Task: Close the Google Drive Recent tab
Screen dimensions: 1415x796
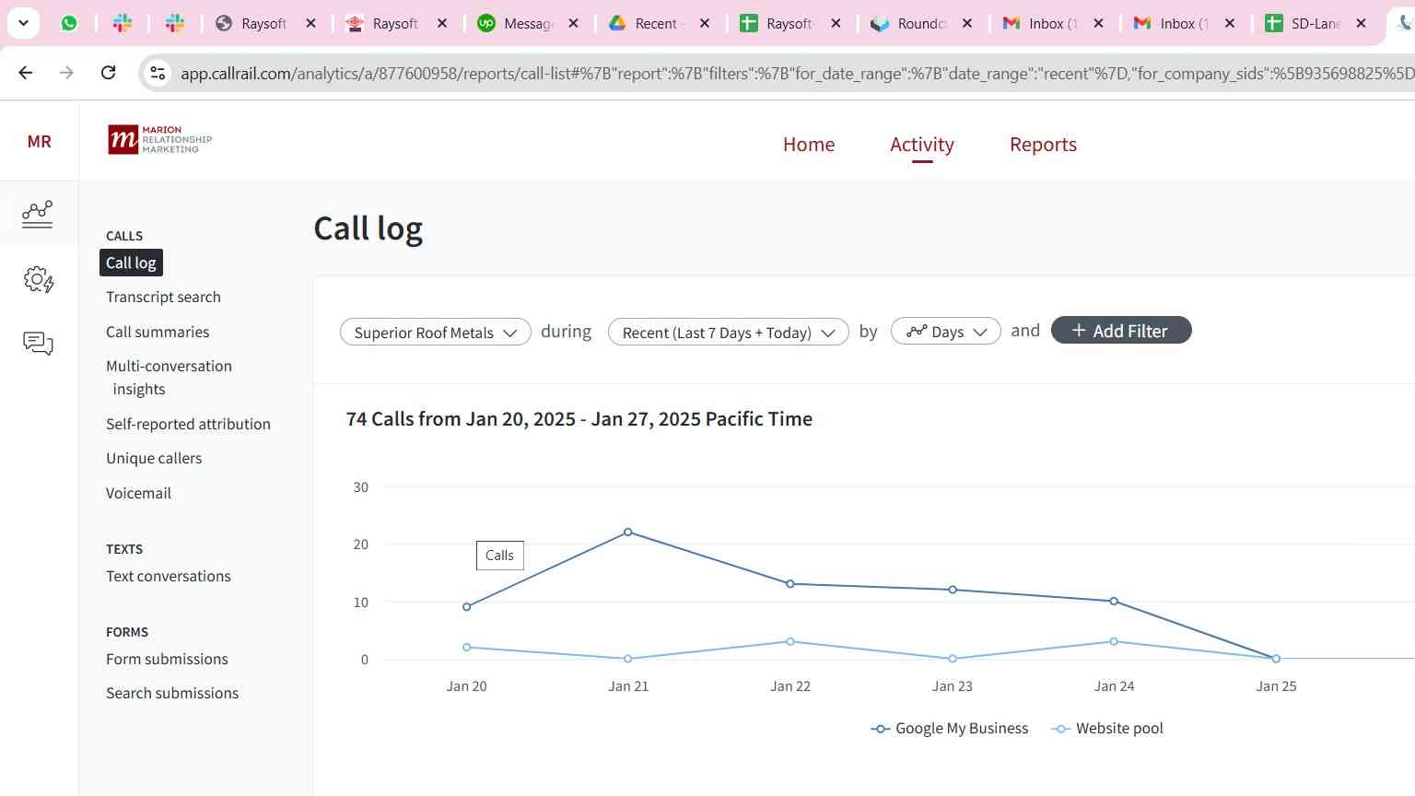Action: click(x=705, y=23)
